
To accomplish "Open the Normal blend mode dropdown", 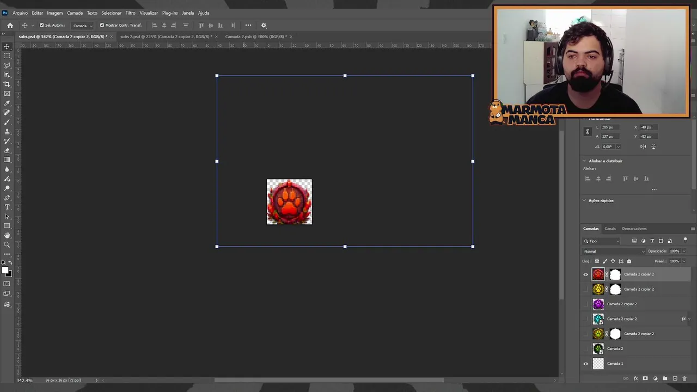I will pyautogui.click(x=614, y=251).
